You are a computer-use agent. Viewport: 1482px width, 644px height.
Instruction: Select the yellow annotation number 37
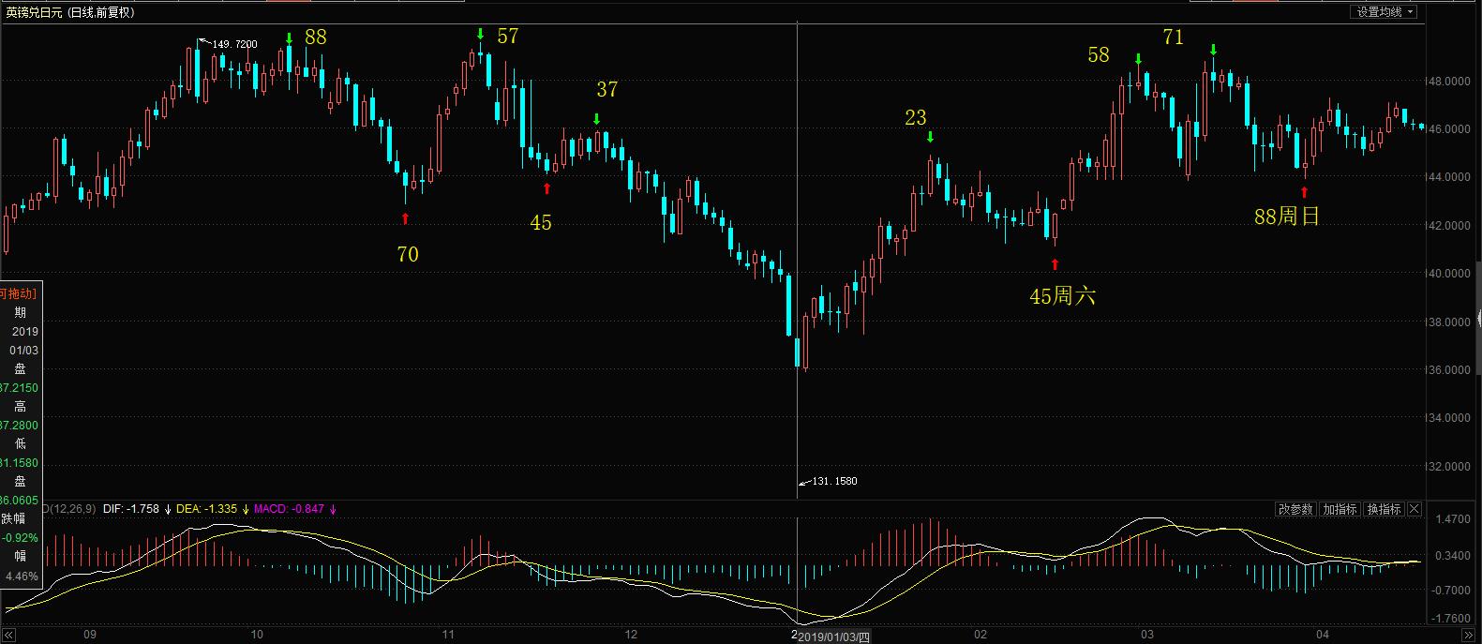click(x=607, y=89)
